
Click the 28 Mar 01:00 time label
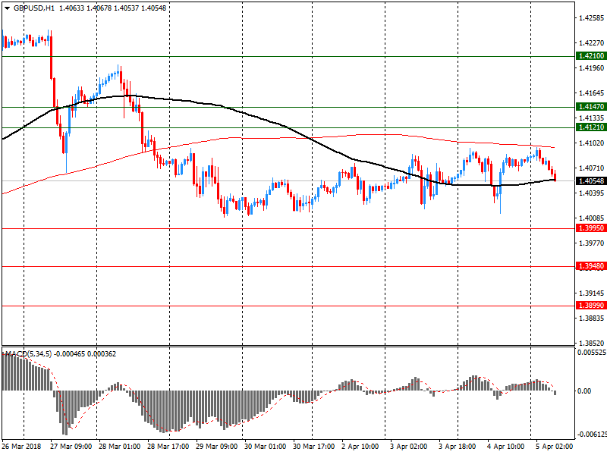(119, 446)
